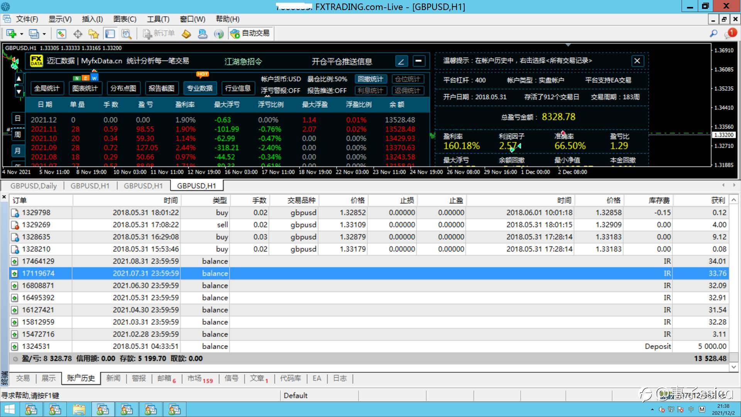The height and width of the screenshot is (417, 741).
Task: Switch to 日 daily period view
Action: pos(18,119)
